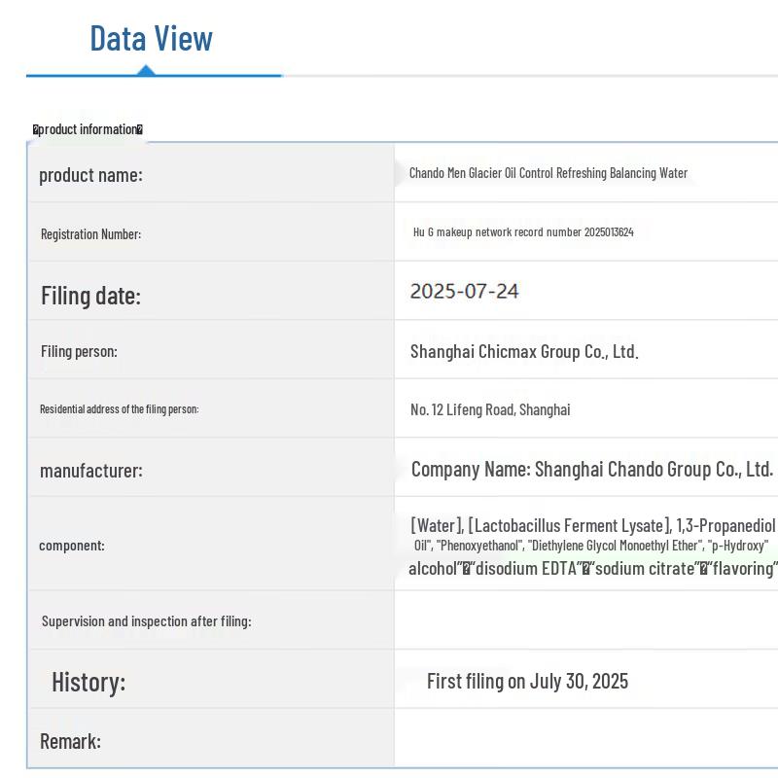Click the 'Filing date:' label
The width and height of the screenshot is (778, 778).
click(x=90, y=296)
